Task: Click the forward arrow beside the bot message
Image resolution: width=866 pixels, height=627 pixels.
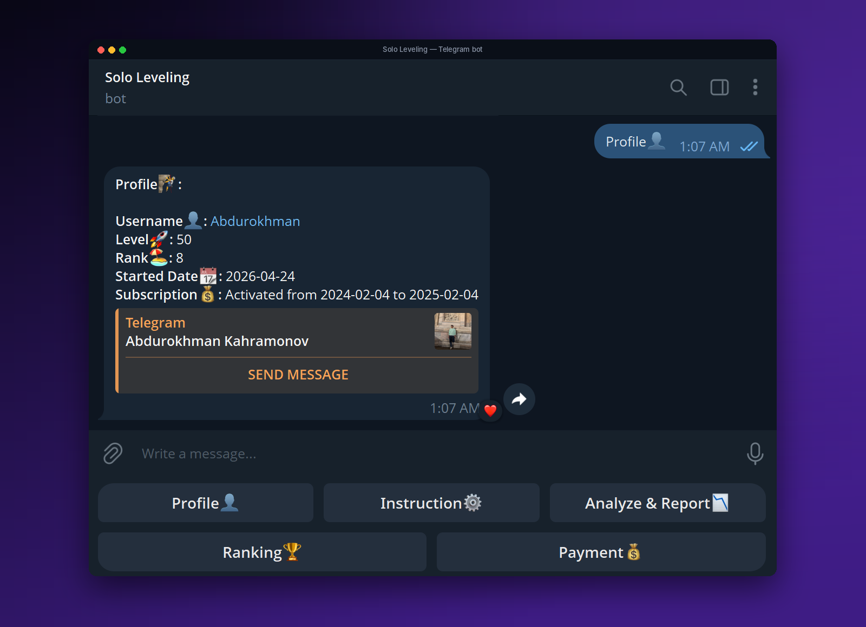Action: point(519,399)
